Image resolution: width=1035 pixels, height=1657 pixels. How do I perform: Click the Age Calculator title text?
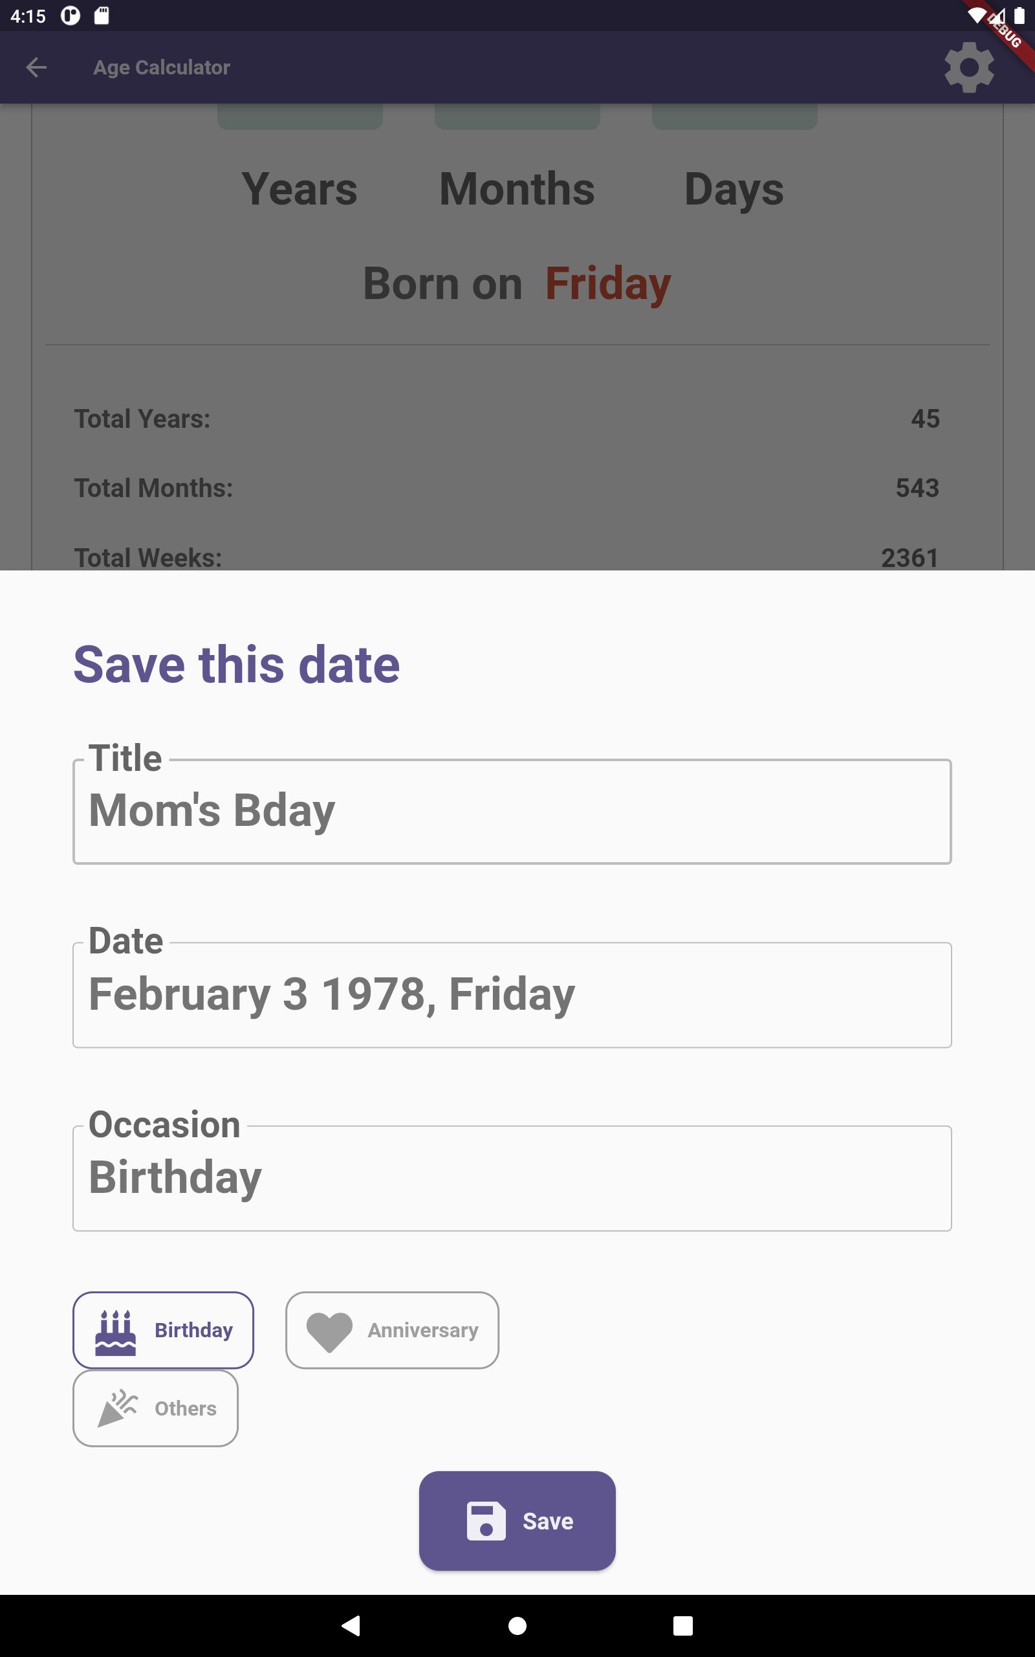[162, 67]
